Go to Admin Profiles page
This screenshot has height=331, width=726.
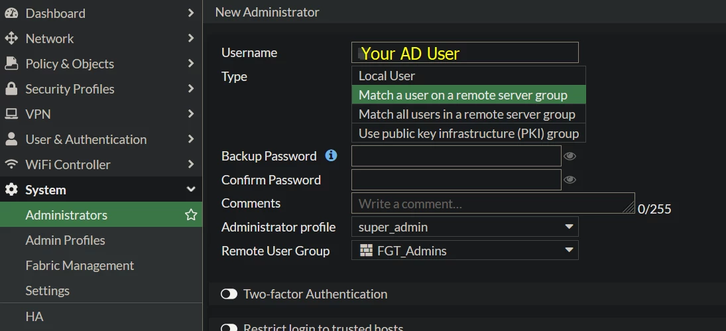coord(101,240)
